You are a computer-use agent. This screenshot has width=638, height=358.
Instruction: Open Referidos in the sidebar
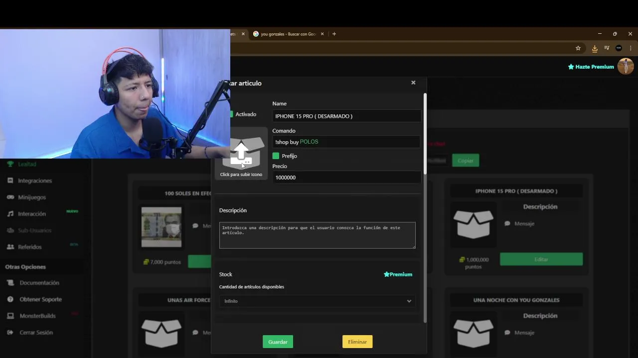click(30, 247)
